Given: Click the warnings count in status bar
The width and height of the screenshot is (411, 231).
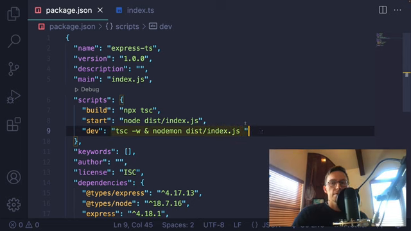Looking at the screenshot, I should (x=32, y=225).
